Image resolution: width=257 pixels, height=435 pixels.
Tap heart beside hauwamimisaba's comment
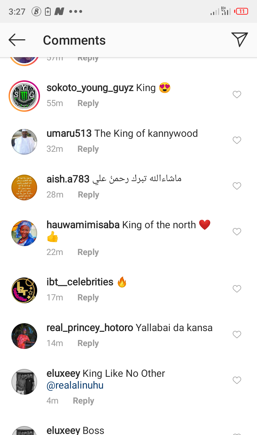coord(237,232)
